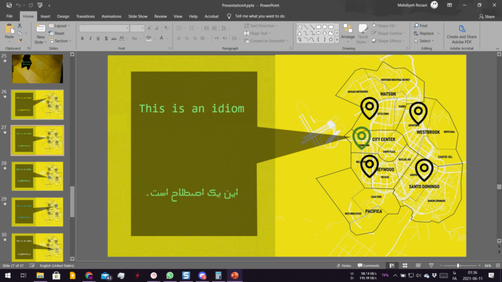
Task: Click the Paste clipboard icon
Action: (x=9, y=30)
